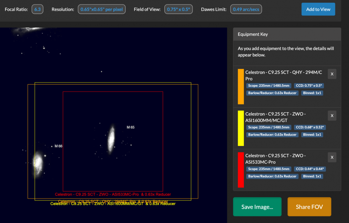The width and height of the screenshot is (349, 223).
Task: Remove the ASI1600MM/MC/GT equipment entry
Action: click(332, 115)
